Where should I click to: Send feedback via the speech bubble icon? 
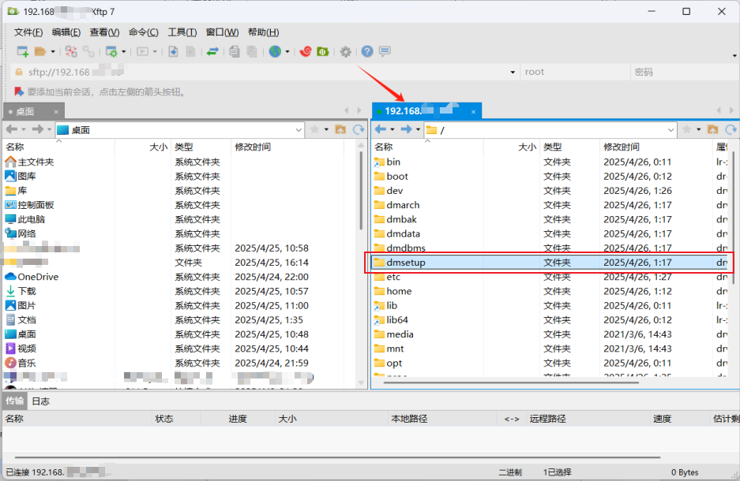point(385,51)
